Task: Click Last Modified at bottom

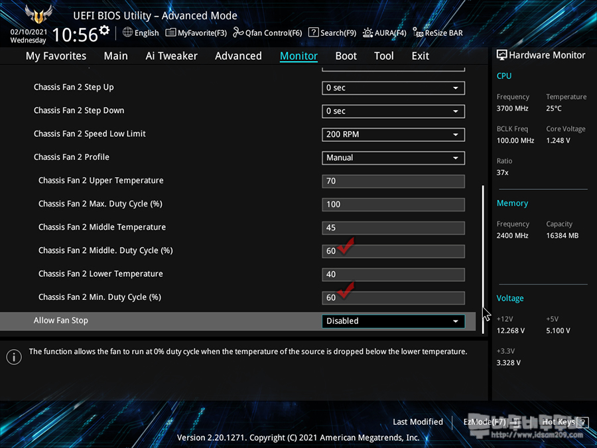Action: point(418,422)
